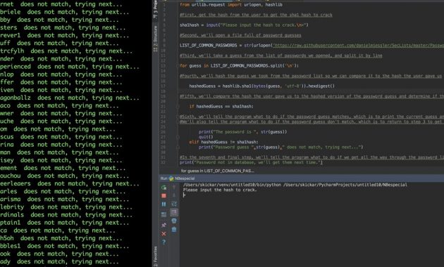Click terminal row eerleaers does not match
This screenshot has width=444, height=267.
(70, 184)
